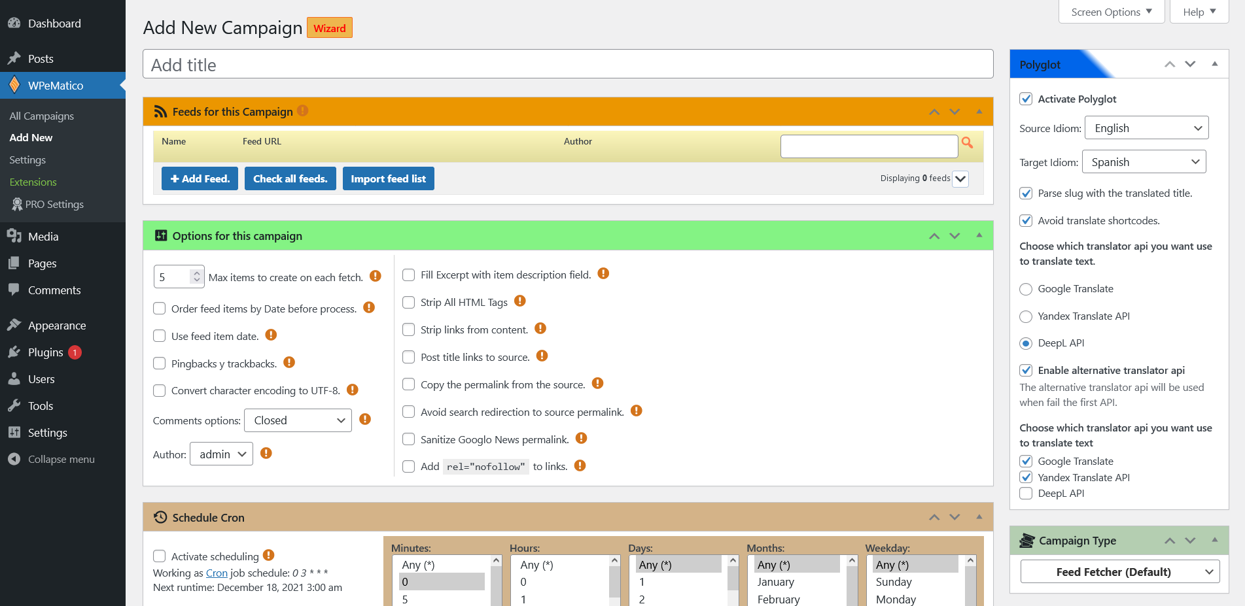Open Source Idiom English dropdown
1245x606 pixels.
click(1146, 128)
